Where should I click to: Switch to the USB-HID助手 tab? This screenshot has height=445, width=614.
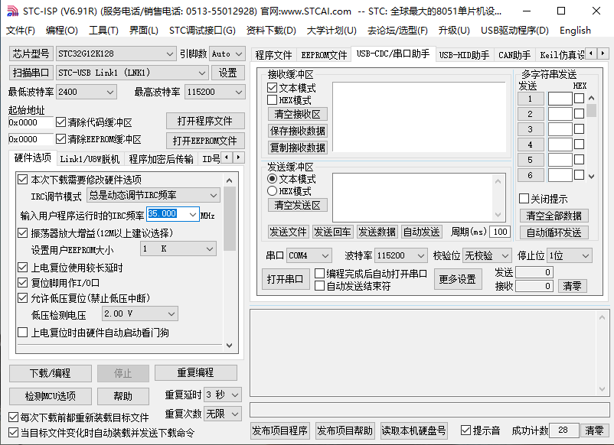pyautogui.click(x=464, y=55)
